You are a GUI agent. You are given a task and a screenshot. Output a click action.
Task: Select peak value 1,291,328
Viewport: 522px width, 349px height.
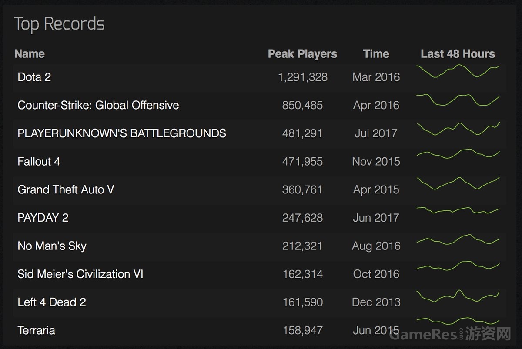click(303, 77)
